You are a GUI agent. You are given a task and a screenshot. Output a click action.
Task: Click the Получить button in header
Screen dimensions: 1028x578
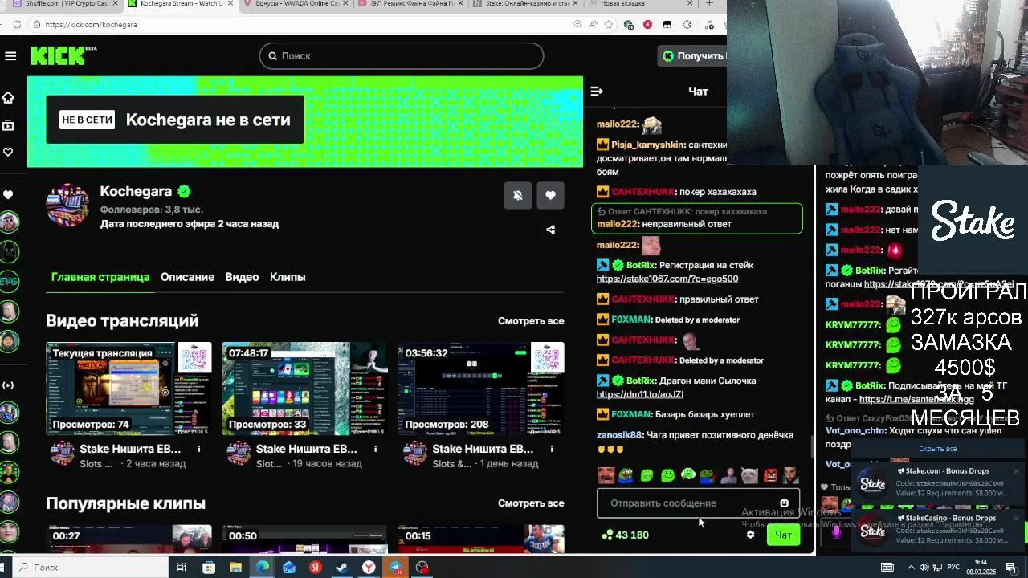click(692, 55)
